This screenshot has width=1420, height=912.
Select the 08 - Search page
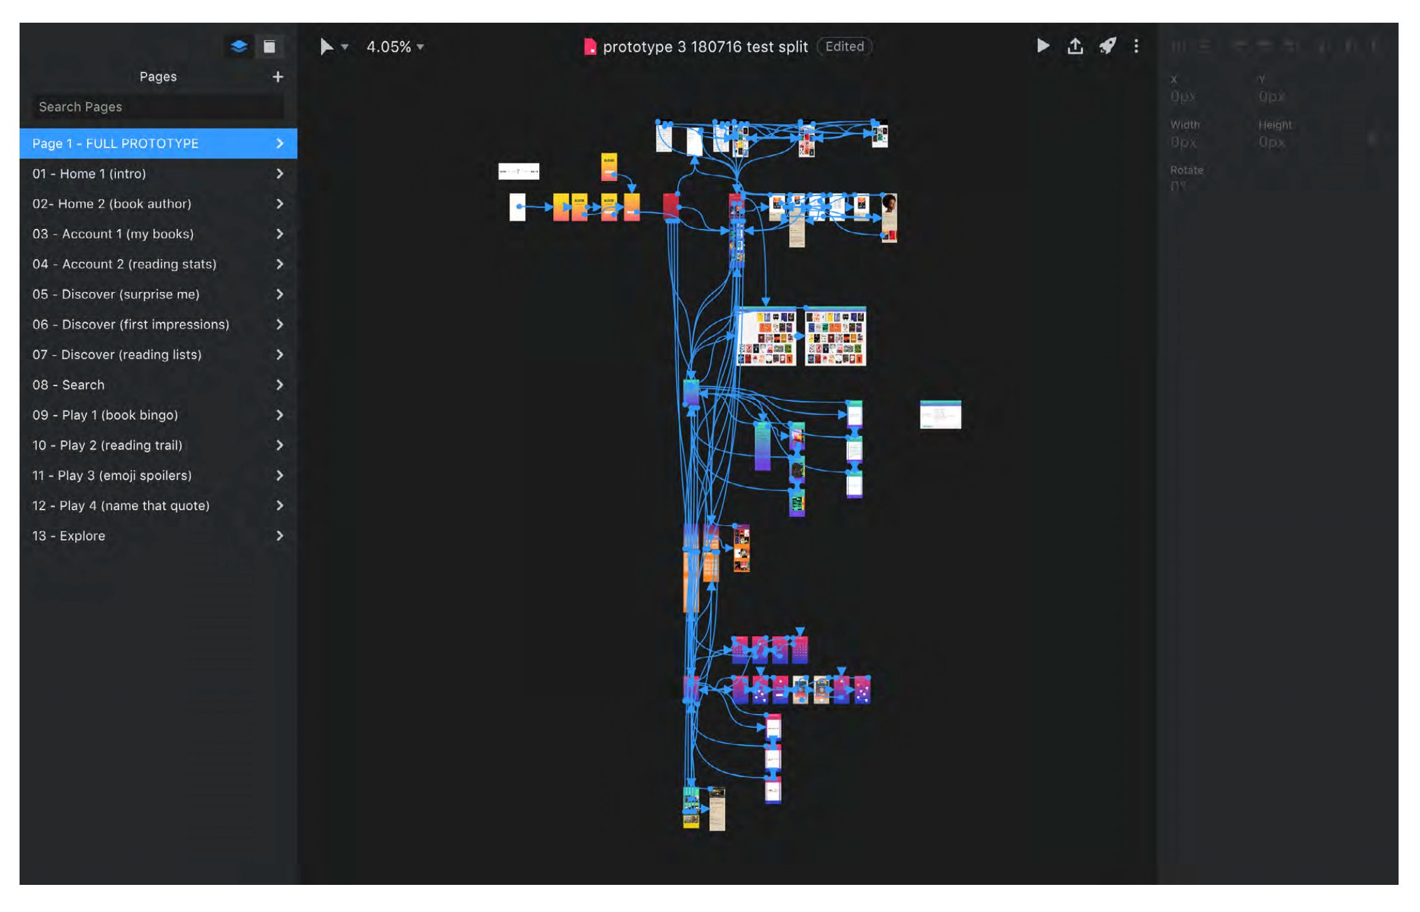[157, 384]
